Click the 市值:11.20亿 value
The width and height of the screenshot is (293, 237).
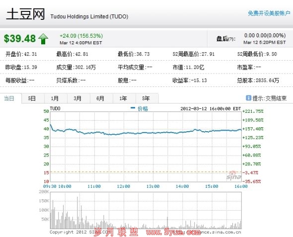pos(188,67)
